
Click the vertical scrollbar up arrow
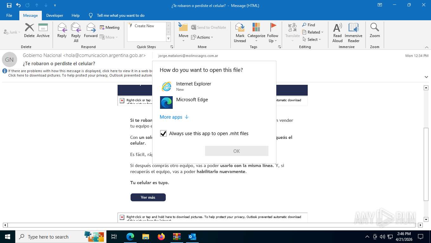coord(426,88)
